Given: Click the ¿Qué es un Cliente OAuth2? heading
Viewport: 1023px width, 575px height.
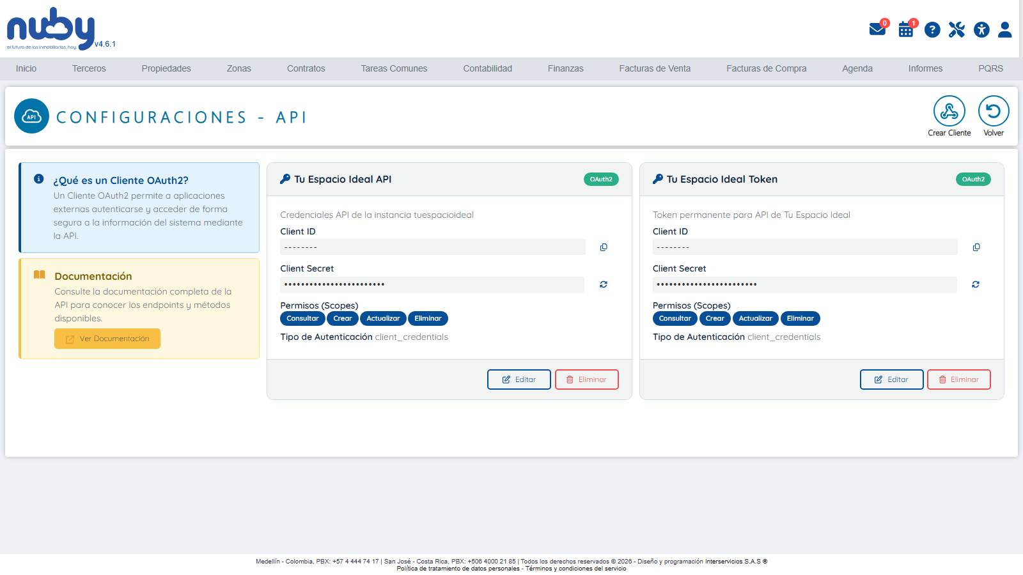Looking at the screenshot, I should (121, 180).
